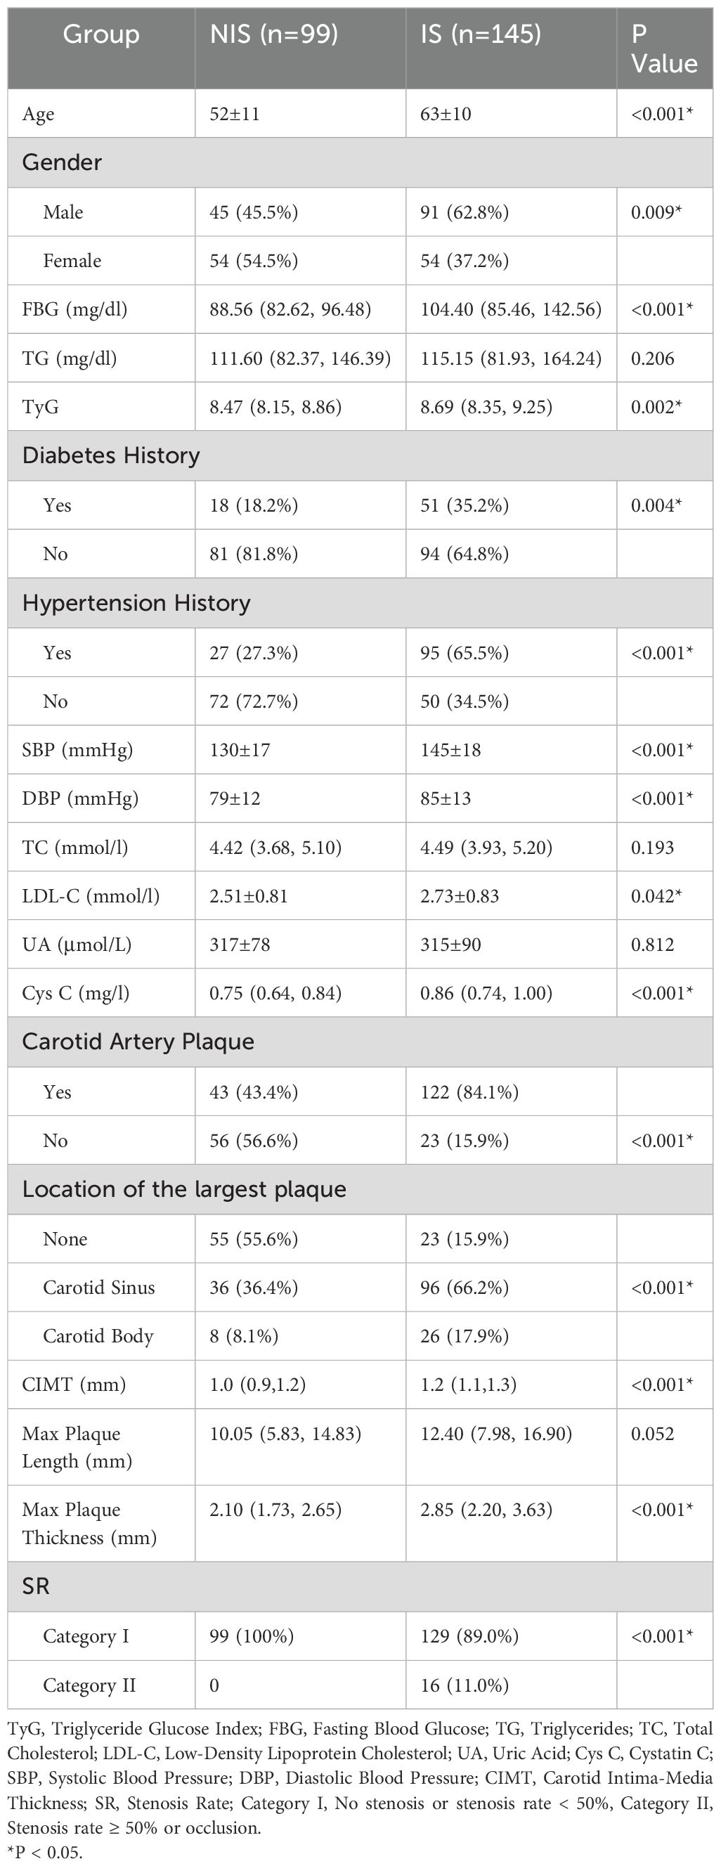This screenshot has height=1866, width=721.
Task: Select the Gender section row
Action: 360,162
